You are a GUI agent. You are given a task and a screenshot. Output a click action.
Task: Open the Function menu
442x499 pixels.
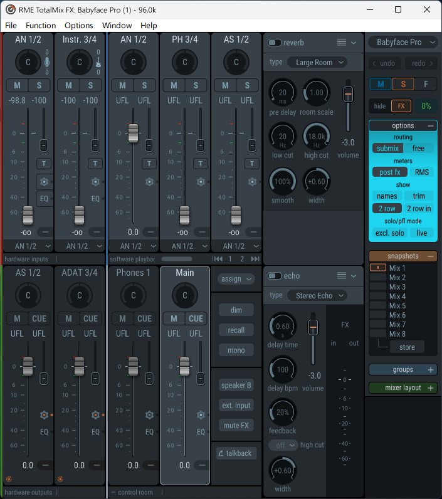(x=41, y=26)
